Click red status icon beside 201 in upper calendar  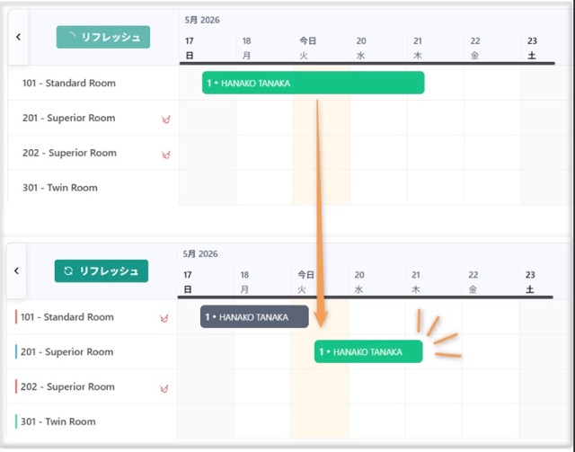166,120
